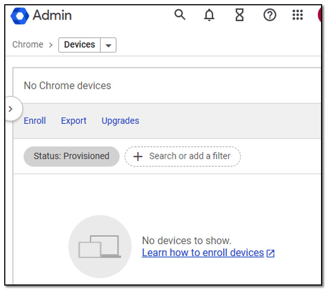Click the No Chrome devices heading
Screen dimensions: 329x294
click(67, 86)
